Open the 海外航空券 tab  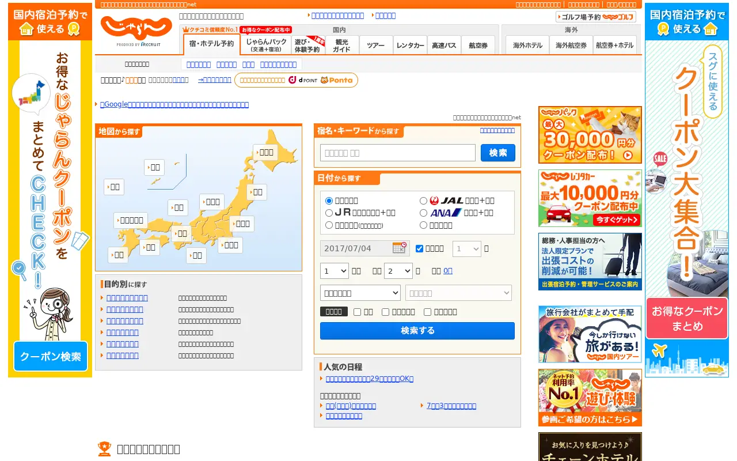pyautogui.click(x=571, y=45)
